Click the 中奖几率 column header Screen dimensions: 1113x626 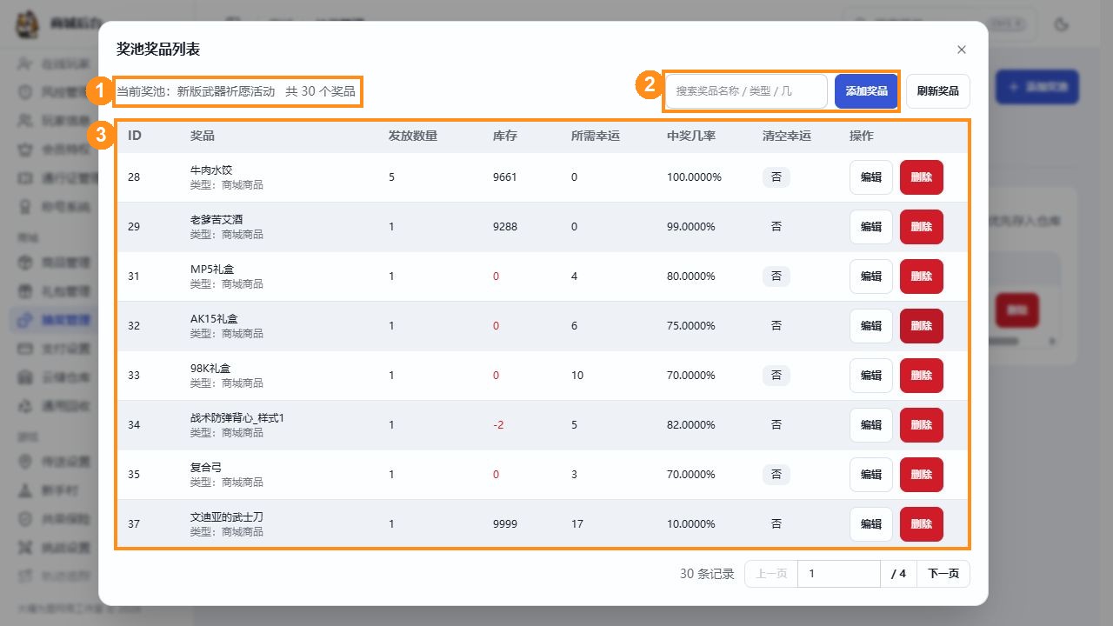point(691,136)
